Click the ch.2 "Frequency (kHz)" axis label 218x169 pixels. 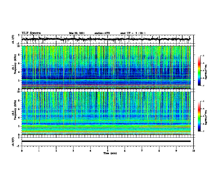point(15,110)
